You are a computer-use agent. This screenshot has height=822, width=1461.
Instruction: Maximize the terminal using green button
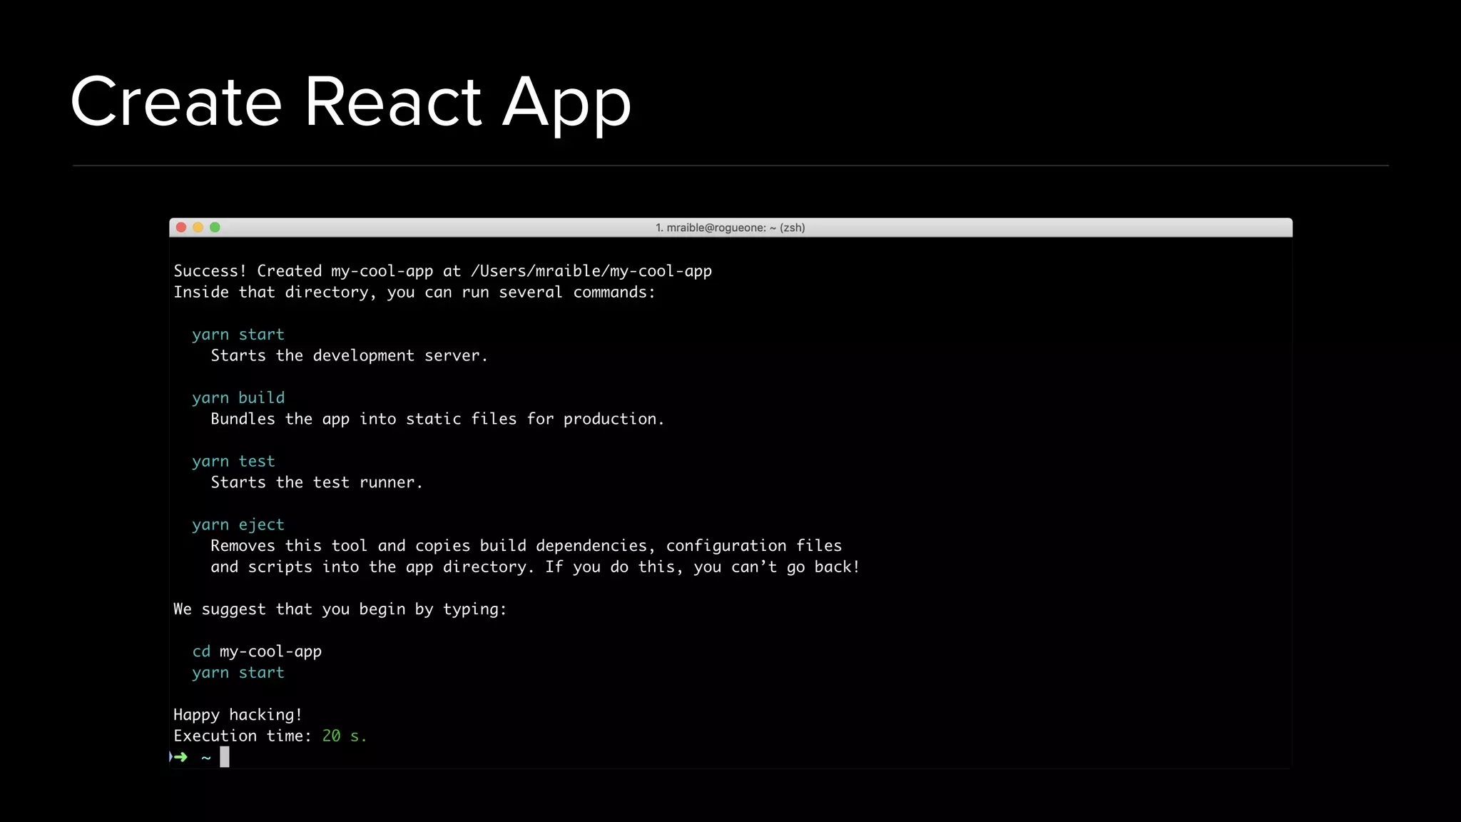[215, 227]
